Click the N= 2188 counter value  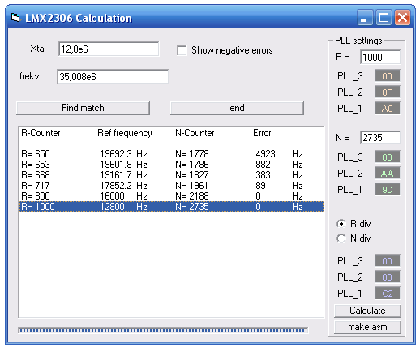point(192,196)
